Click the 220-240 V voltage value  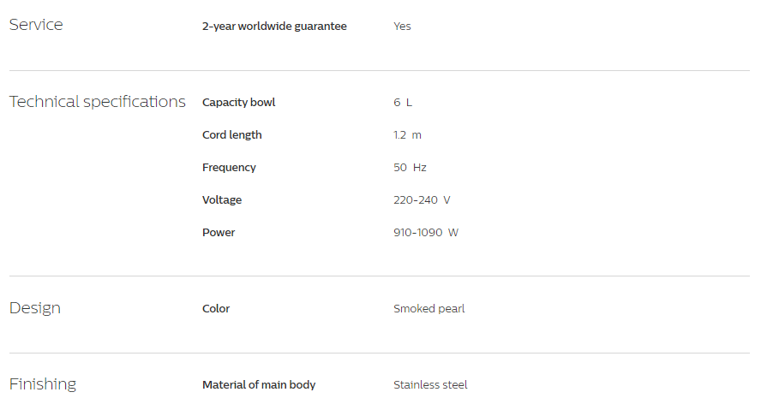(422, 199)
